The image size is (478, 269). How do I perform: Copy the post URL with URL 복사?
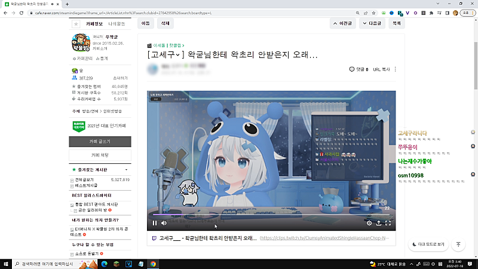[381, 69]
